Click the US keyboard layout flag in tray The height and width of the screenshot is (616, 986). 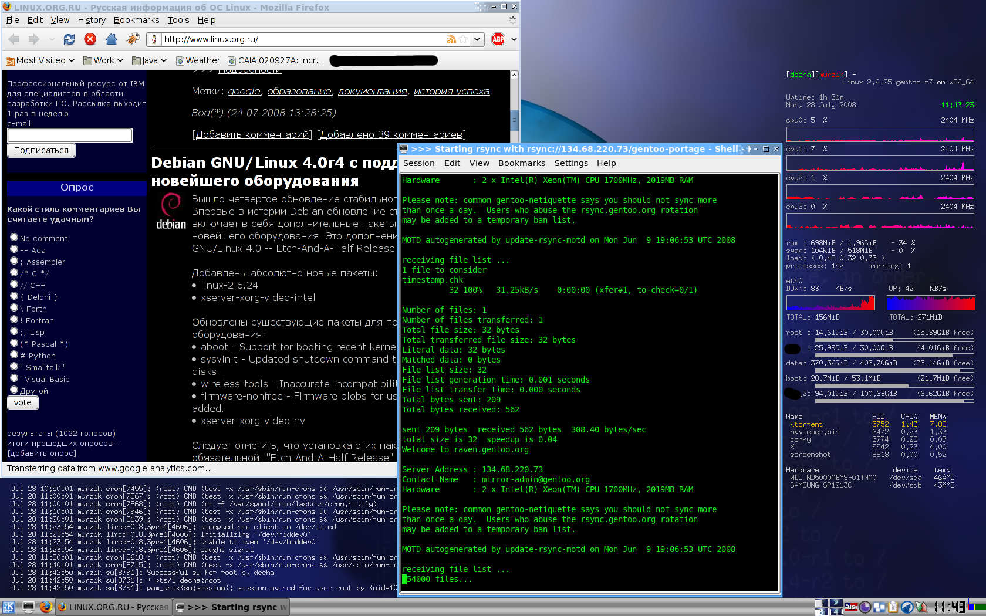[851, 607]
